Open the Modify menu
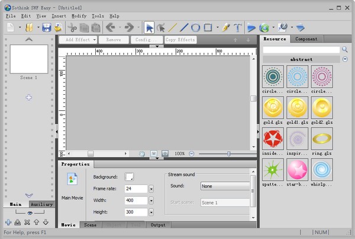Image resolution: width=355 pixels, height=239 pixels. [78, 16]
